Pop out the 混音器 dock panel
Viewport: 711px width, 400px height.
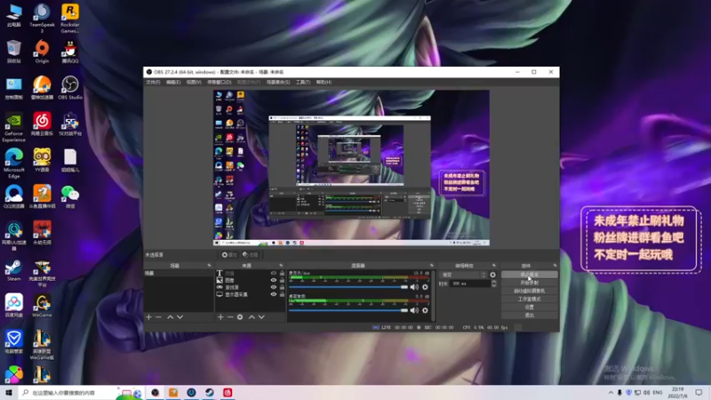coord(431,265)
